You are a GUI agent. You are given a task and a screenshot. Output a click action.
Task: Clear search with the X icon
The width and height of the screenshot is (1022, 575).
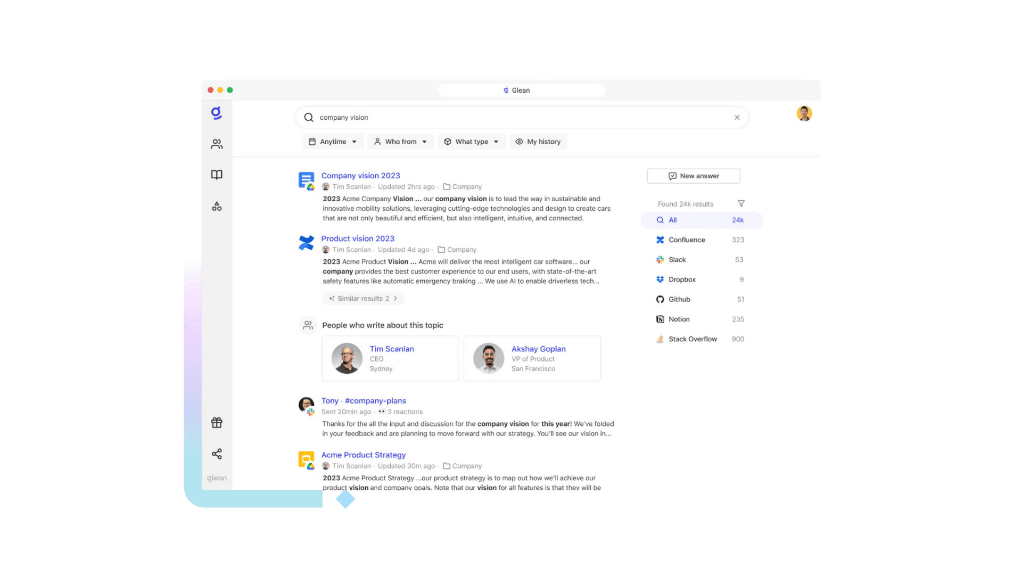(737, 118)
